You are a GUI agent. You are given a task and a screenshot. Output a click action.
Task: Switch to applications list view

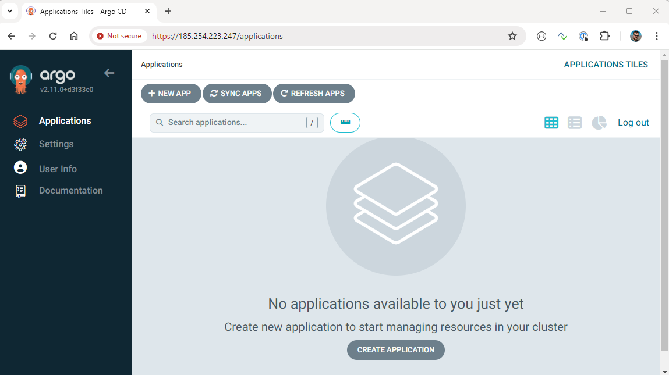coord(575,123)
